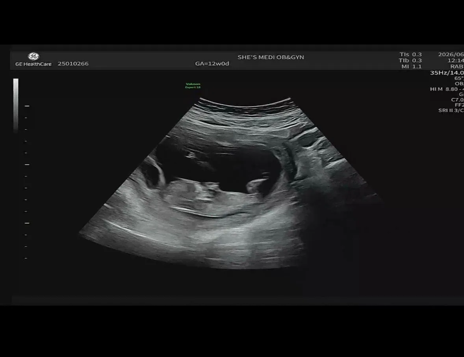464x357 pixels.
Task: Click the SRI II 3 setting text
Action: point(451,110)
